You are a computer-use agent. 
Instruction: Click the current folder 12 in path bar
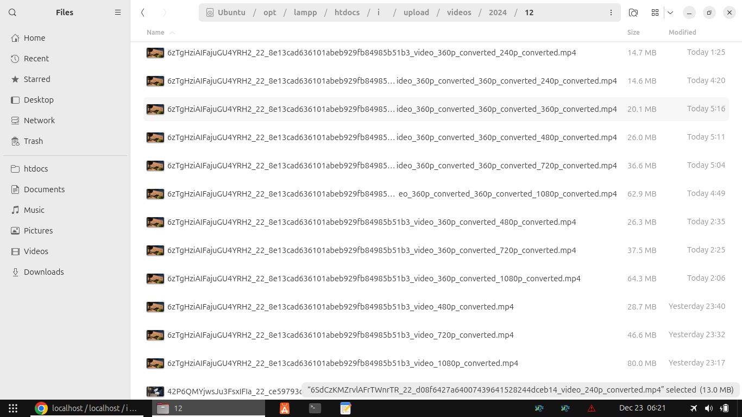(529, 12)
